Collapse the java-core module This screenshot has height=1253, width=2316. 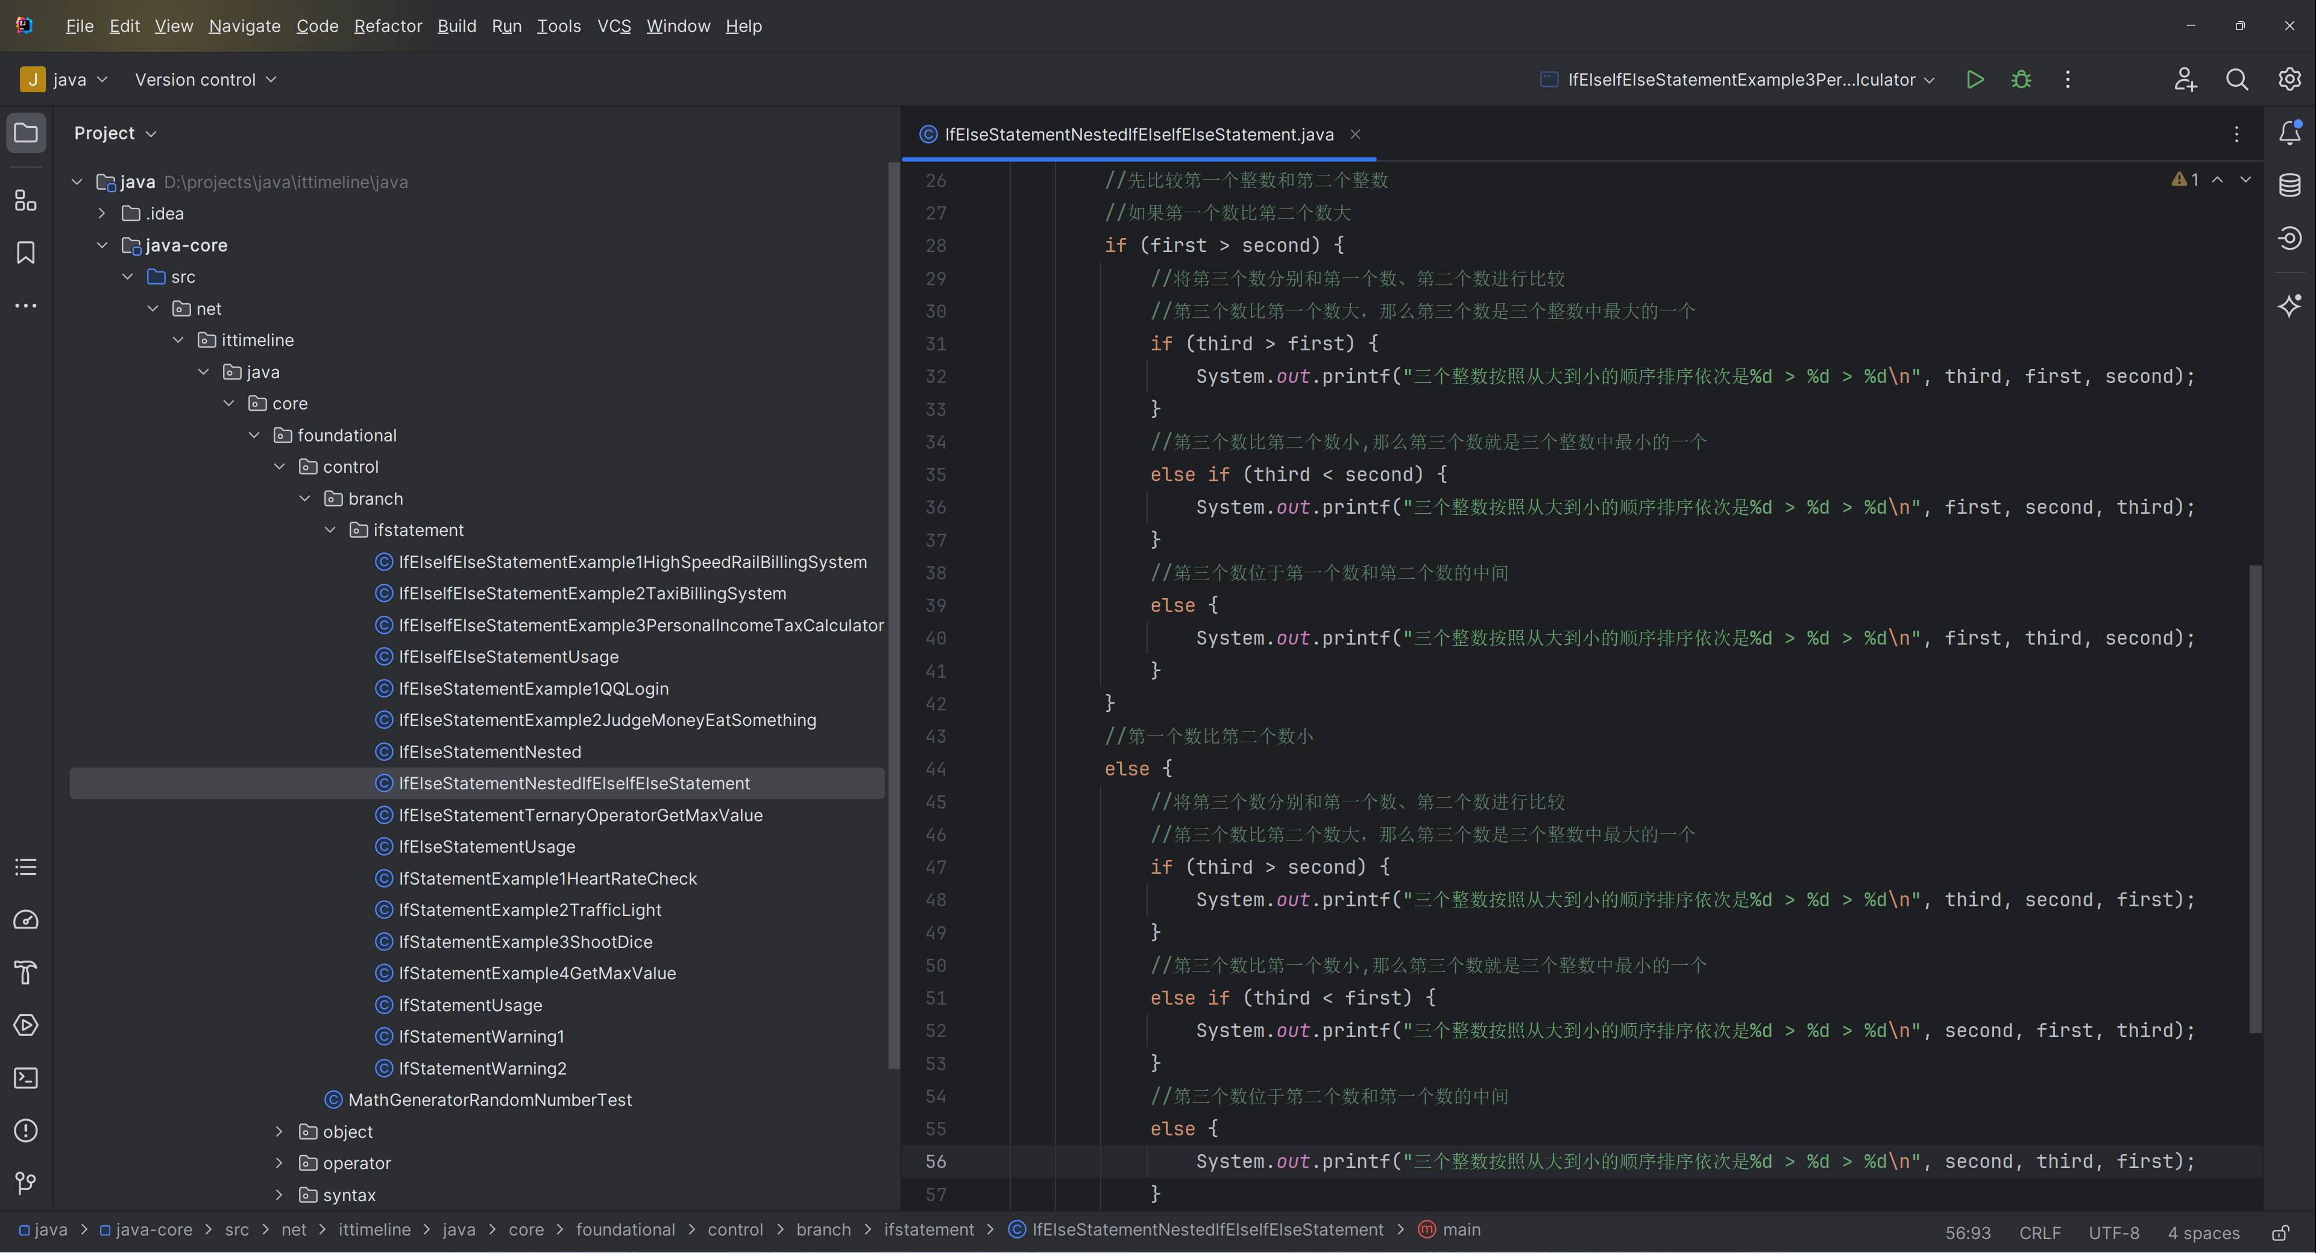pos(102,245)
